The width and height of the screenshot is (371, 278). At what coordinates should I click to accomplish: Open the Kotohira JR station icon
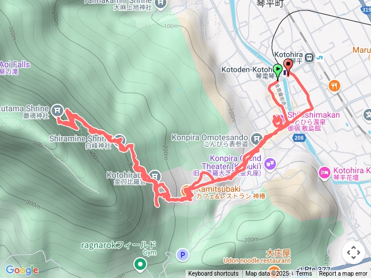309,57
